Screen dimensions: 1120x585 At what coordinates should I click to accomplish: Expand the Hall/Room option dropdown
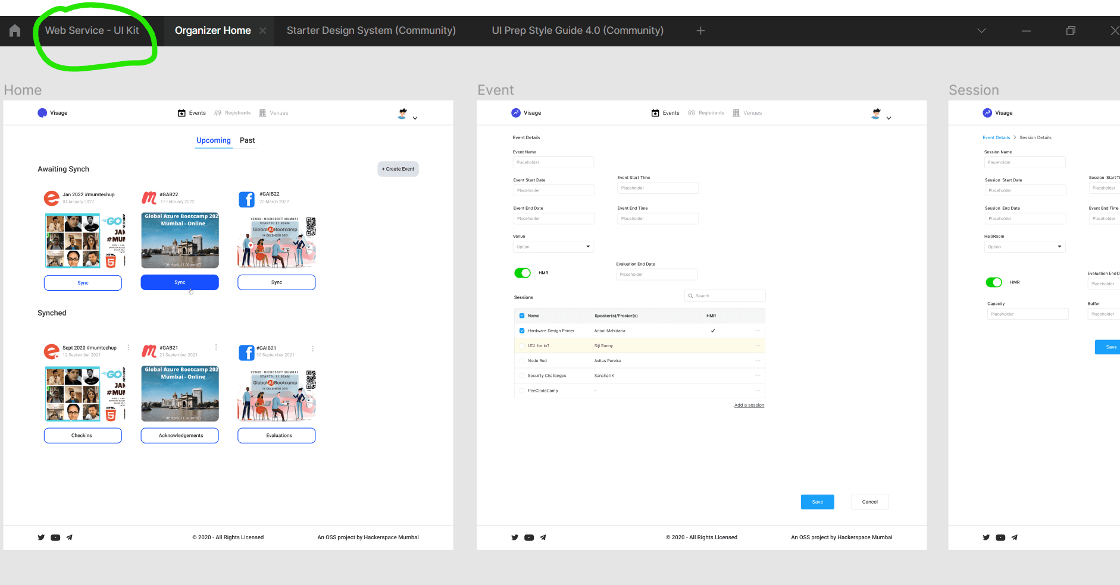click(x=1025, y=247)
